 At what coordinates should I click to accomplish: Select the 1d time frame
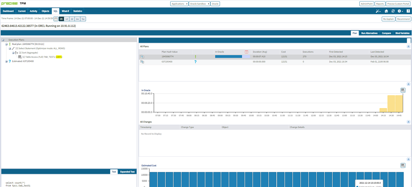click(x=67, y=19)
